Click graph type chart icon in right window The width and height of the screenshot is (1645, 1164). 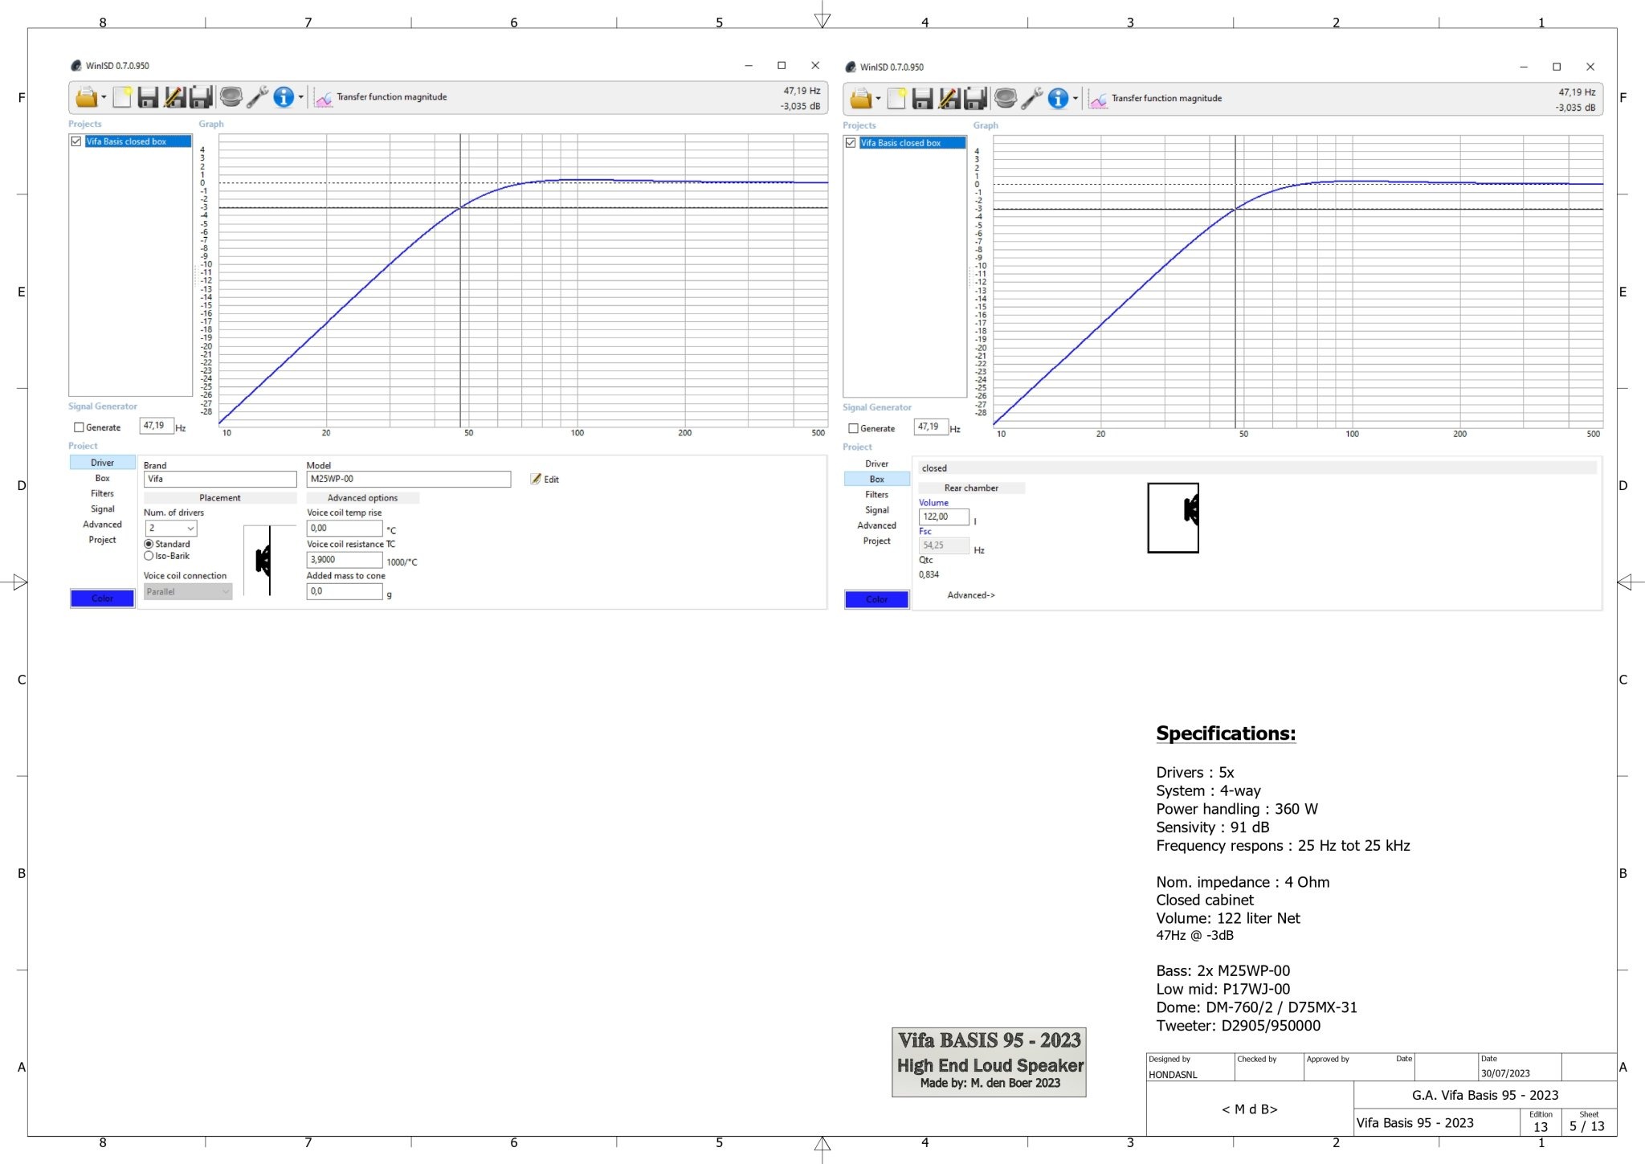click(1097, 100)
